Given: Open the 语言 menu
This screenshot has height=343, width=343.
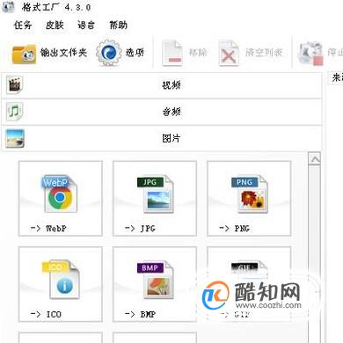Looking at the screenshot, I should click(86, 25).
